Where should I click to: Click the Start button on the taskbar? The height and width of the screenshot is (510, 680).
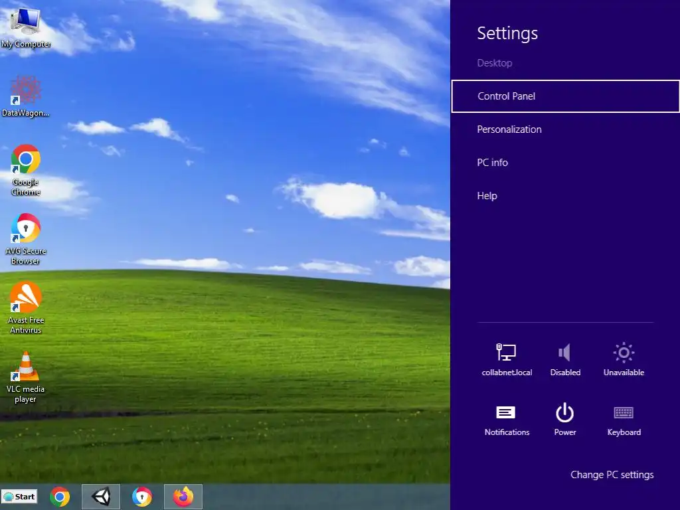tap(19, 497)
